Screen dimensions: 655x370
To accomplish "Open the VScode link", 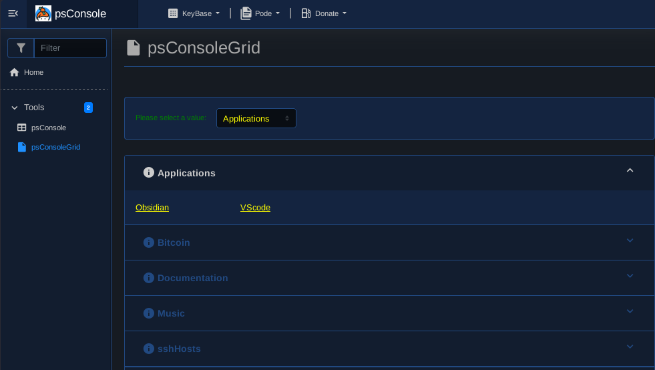I will 255,208.
